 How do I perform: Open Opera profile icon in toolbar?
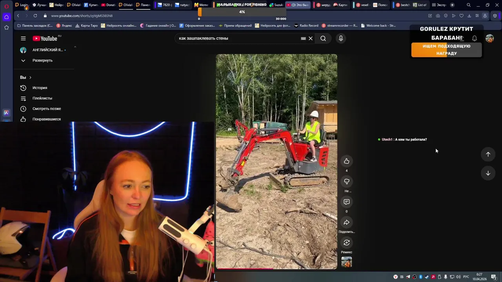pos(485,16)
